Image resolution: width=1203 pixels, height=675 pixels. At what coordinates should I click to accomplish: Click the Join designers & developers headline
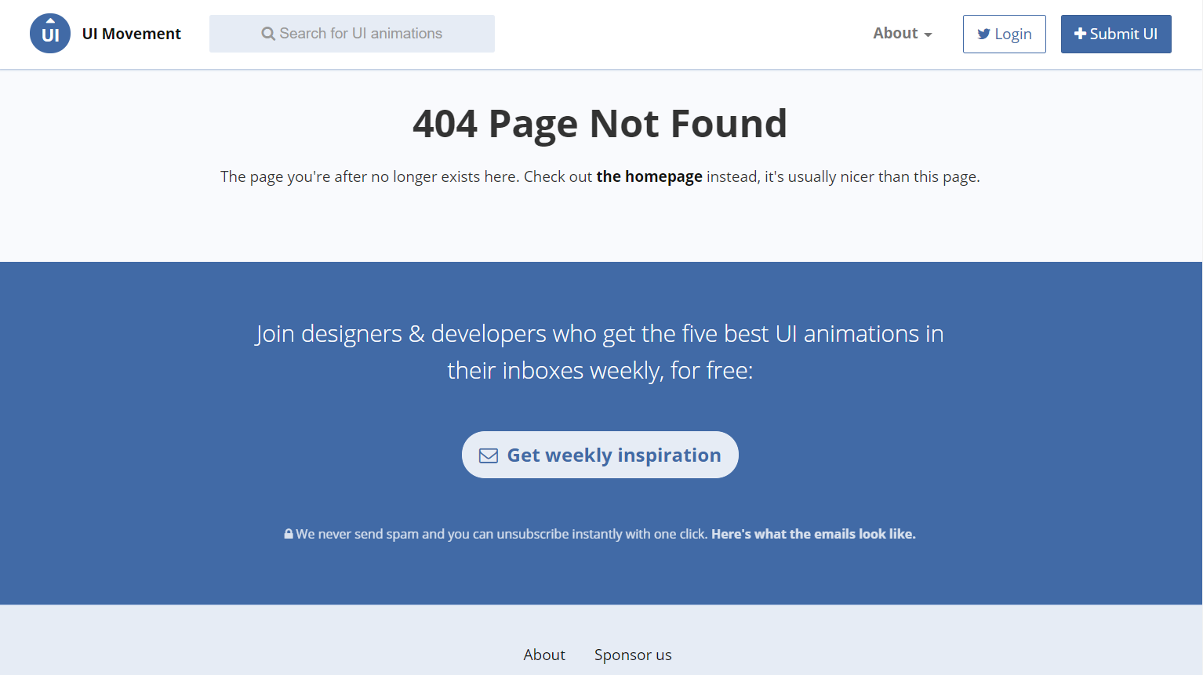[x=600, y=352]
